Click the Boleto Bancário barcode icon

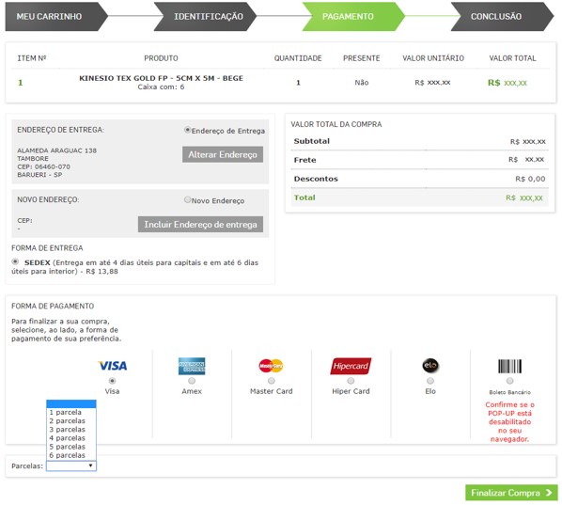coord(509,366)
